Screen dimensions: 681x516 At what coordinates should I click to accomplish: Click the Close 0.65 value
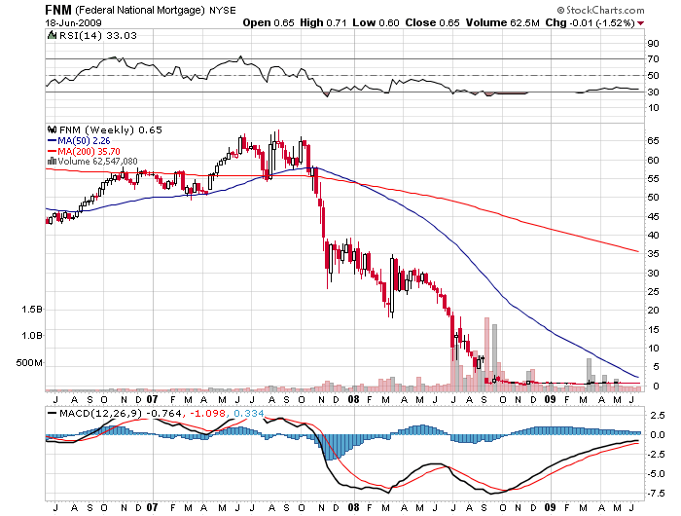pos(432,22)
